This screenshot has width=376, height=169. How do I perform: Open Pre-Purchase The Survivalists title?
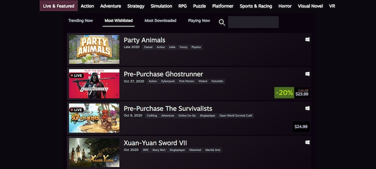tap(168, 109)
